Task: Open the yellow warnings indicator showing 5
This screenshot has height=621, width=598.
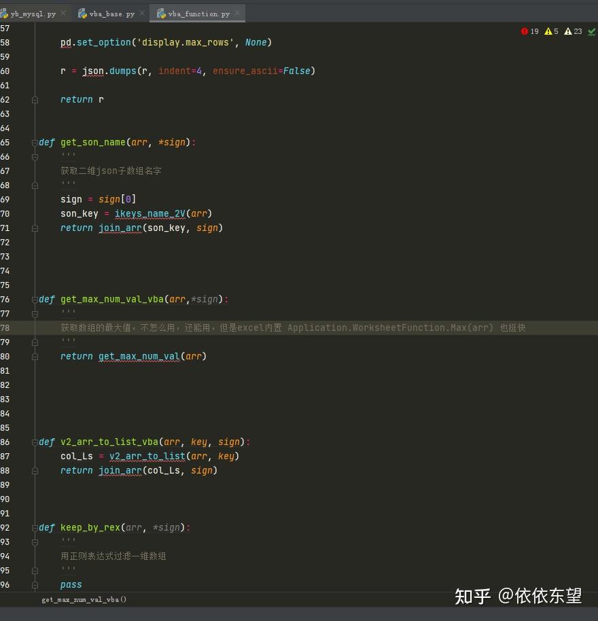Action: pyautogui.click(x=551, y=31)
